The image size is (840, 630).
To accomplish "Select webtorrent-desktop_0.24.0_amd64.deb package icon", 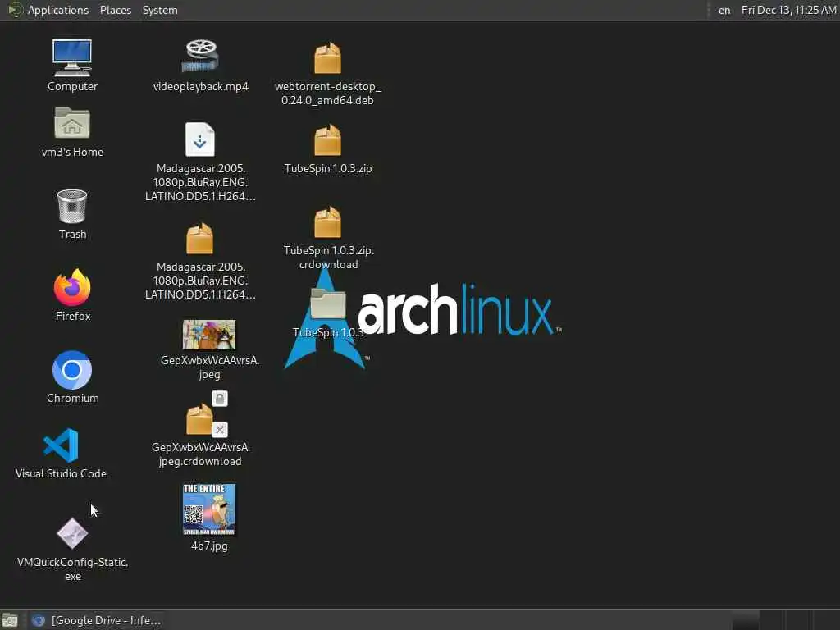I will coord(327,57).
